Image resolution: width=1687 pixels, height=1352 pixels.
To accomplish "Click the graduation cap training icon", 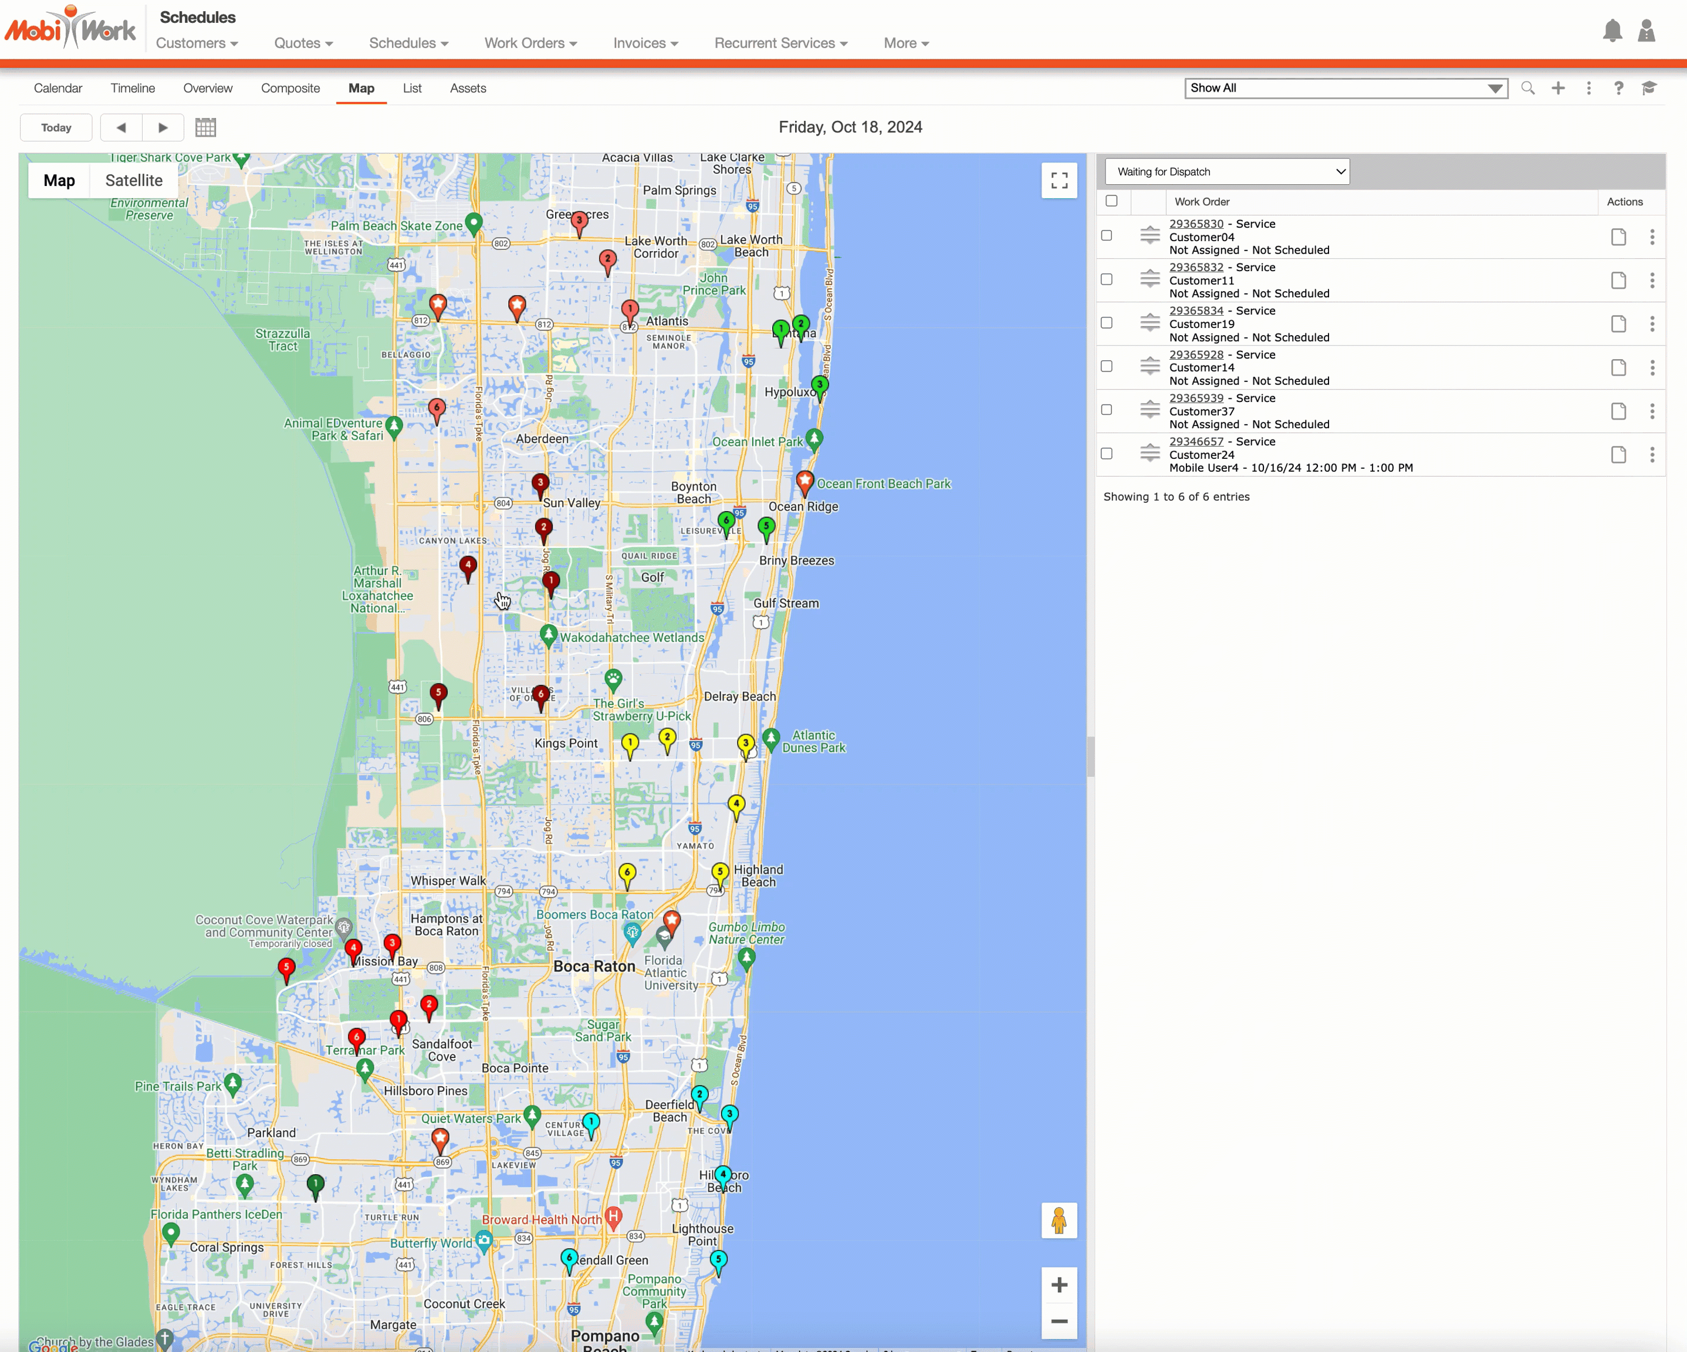I will pyautogui.click(x=1649, y=89).
